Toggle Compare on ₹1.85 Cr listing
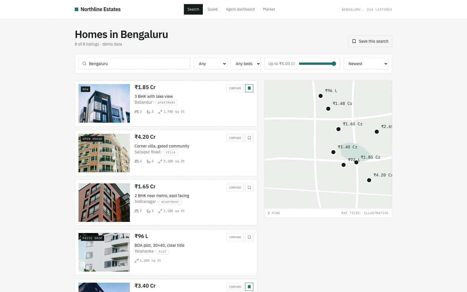The image size is (467, 292). [235, 88]
